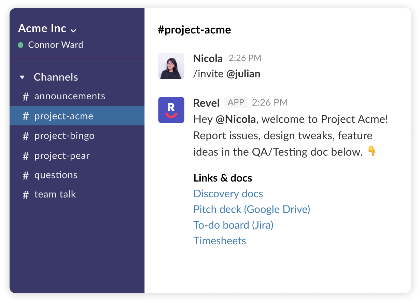Click the Revel app logo icon

pyautogui.click(x=171, y=110)
